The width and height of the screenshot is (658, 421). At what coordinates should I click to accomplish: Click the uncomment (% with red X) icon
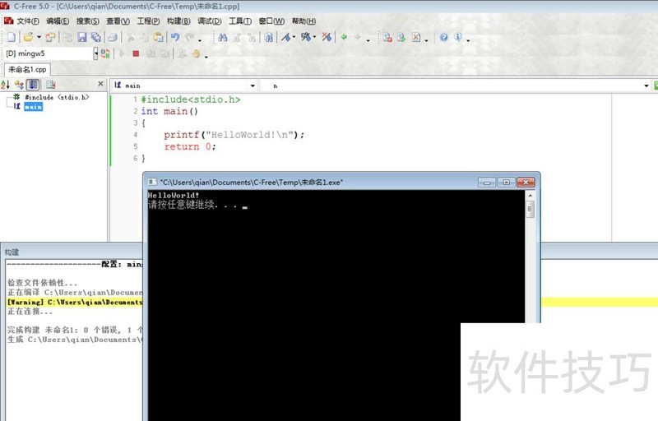point(327,37)
